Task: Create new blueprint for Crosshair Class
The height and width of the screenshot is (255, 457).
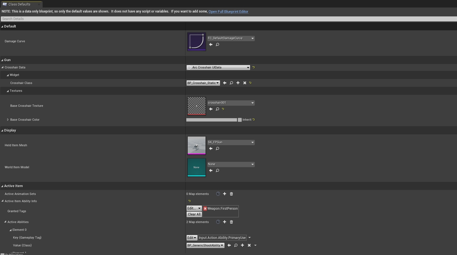Action: pyautogui.click(x=238, y=83)
